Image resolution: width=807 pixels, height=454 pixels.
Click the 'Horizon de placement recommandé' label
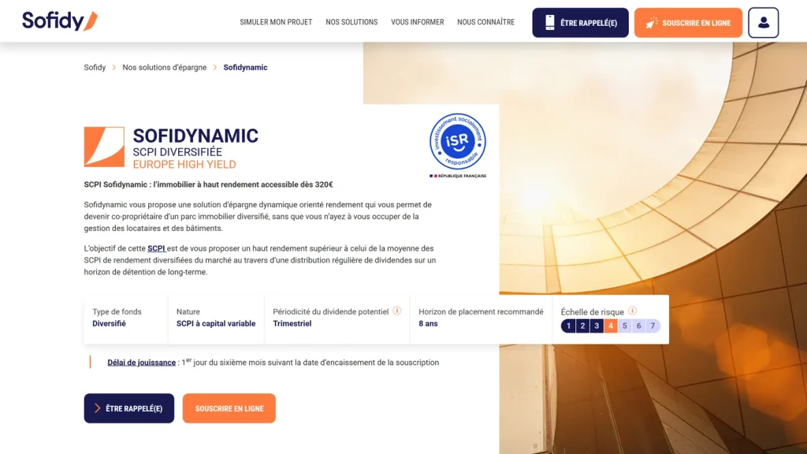[481, 312]
